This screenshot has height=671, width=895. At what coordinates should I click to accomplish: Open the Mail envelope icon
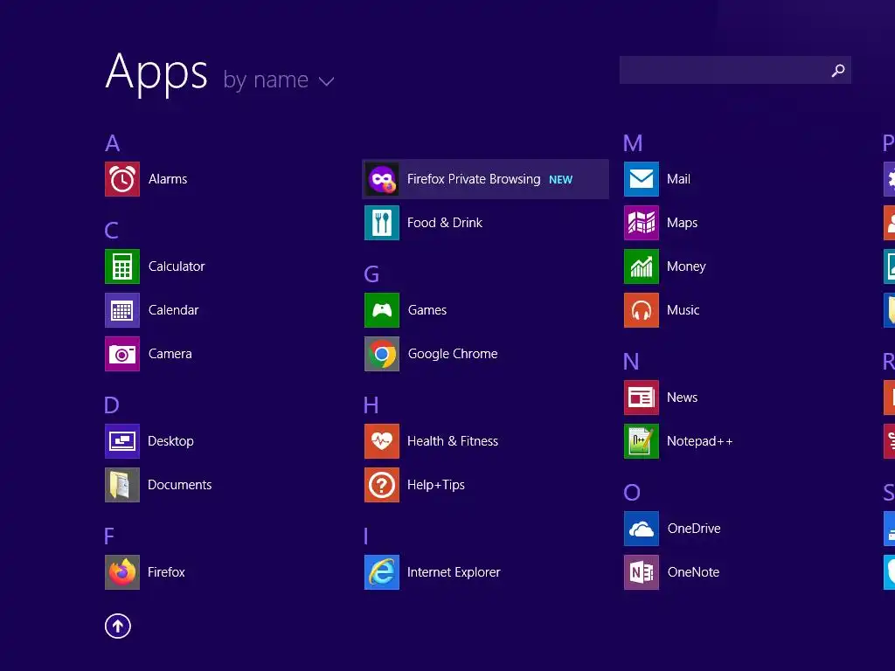(642, 179)
